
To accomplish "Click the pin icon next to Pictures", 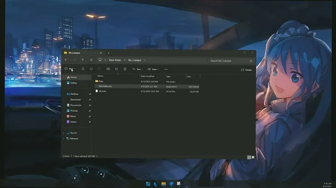I will click(90, 111).
